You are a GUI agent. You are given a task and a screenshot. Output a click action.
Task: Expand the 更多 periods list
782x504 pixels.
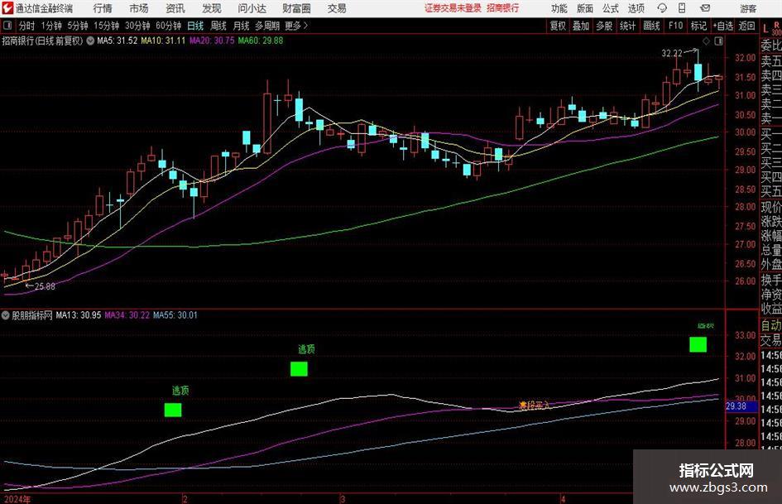pyautogui.click(x=297, y=26)
